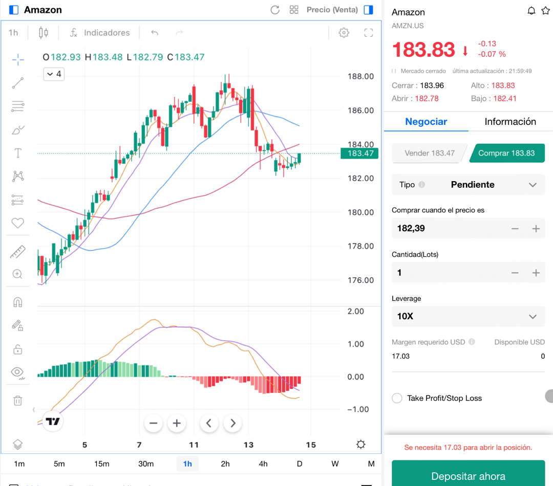The height and width of the screenshot is (486, 553).
Task: Select the text annotation tool
Action: (18, 153)
